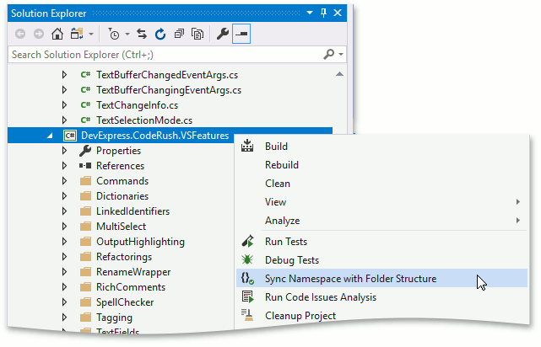Open the search options dropdown arrow

click(341, 55)
